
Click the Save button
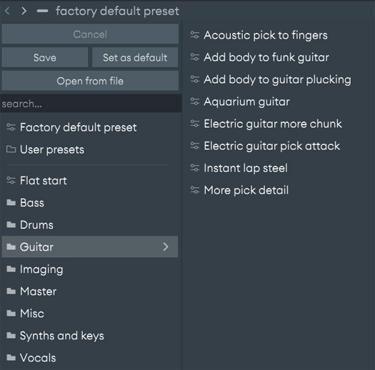(45, 57)
